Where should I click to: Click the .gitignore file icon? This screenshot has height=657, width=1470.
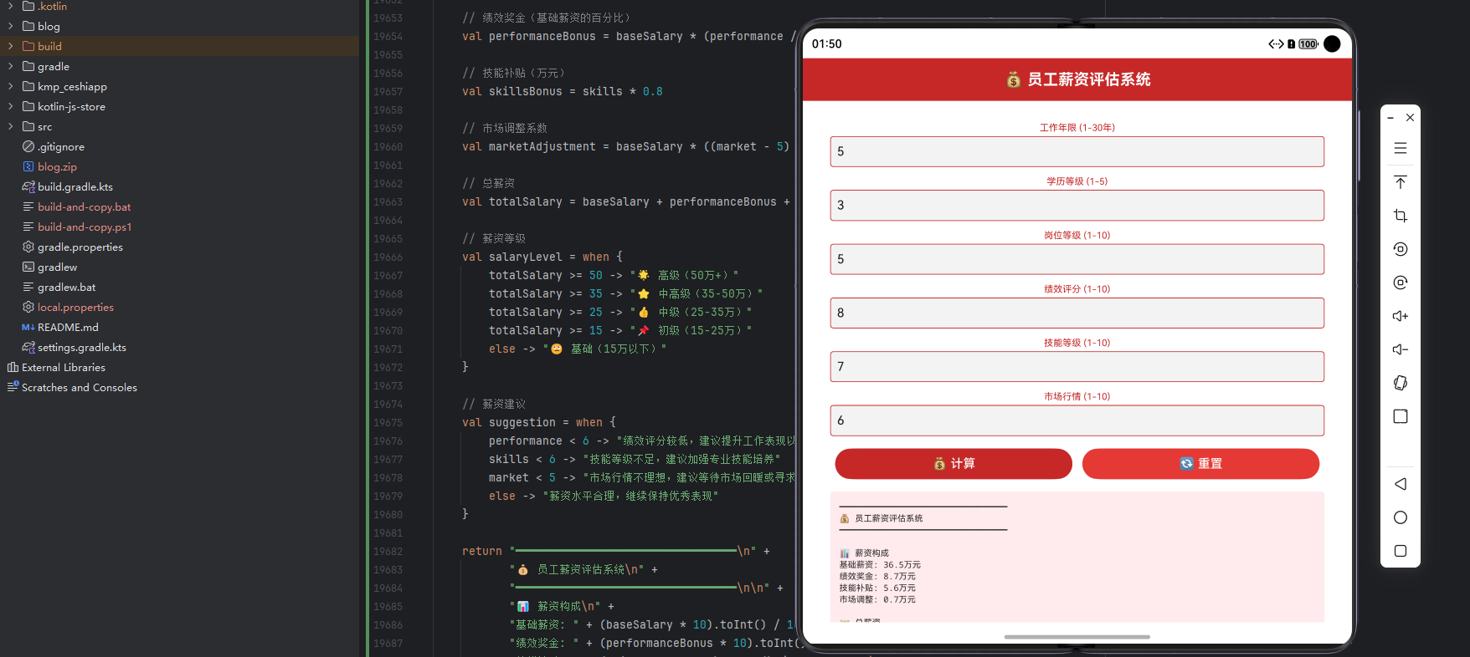pos(28,146)
